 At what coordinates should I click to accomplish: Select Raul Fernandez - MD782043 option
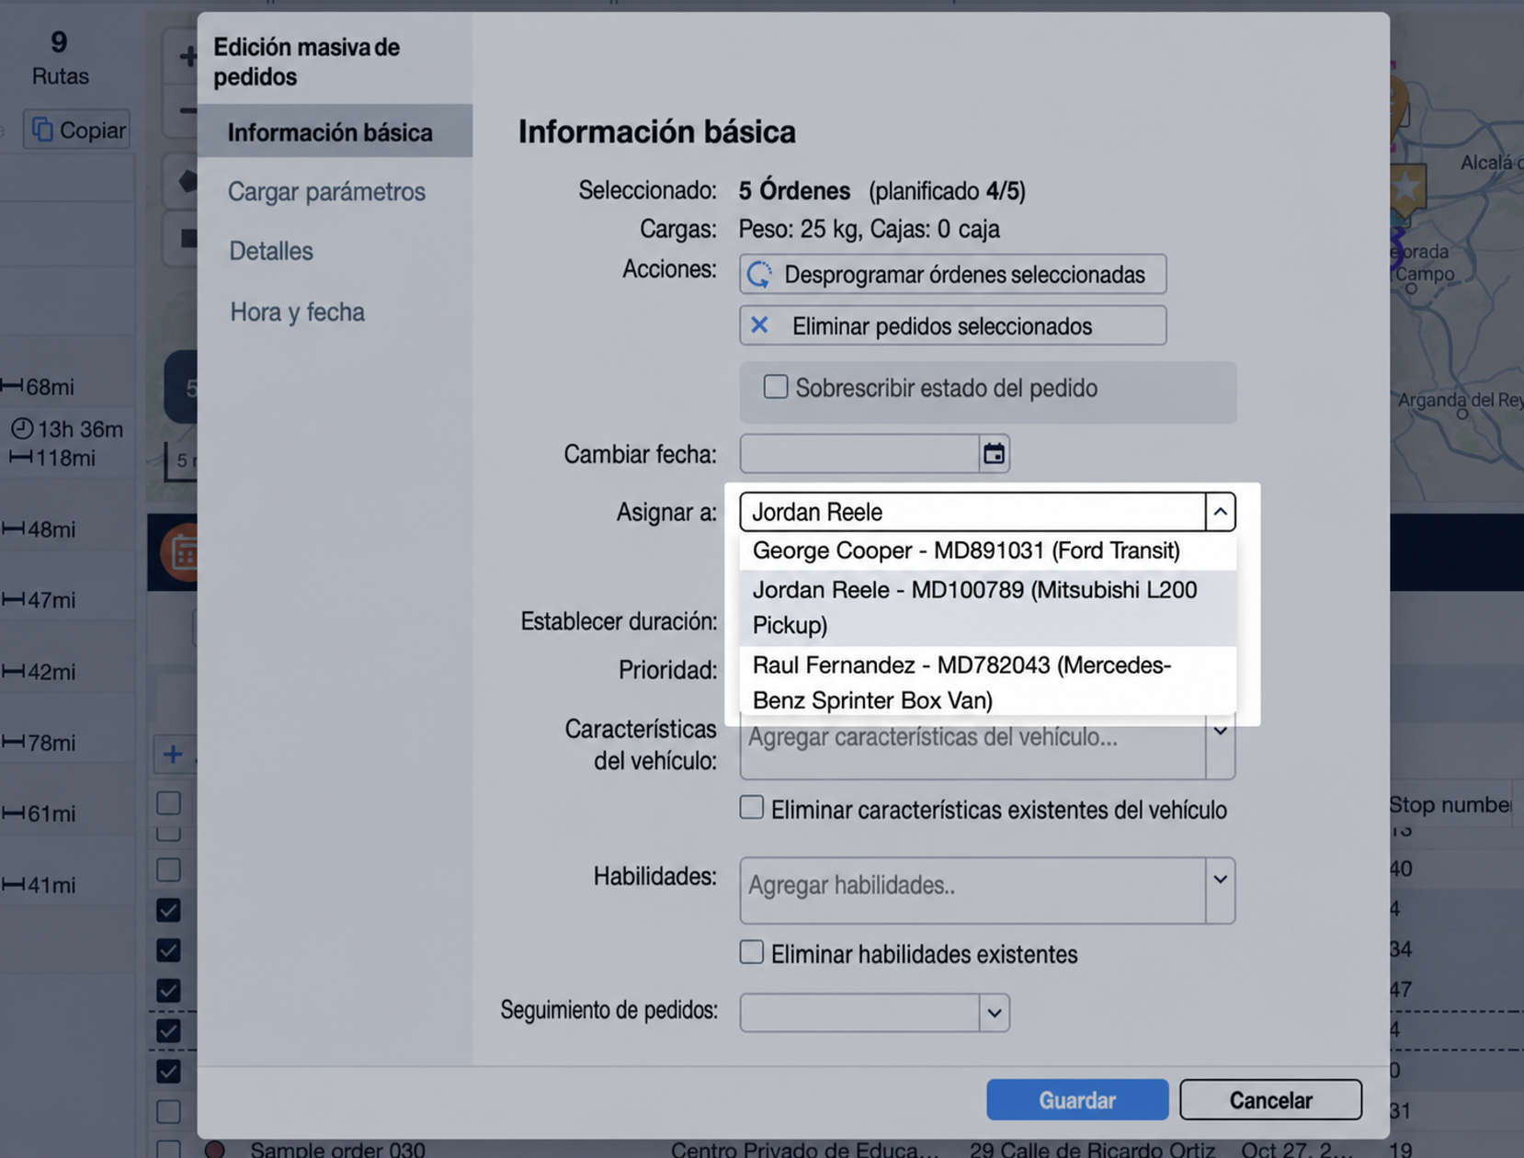pyautogui.click(x=988, y=683)
